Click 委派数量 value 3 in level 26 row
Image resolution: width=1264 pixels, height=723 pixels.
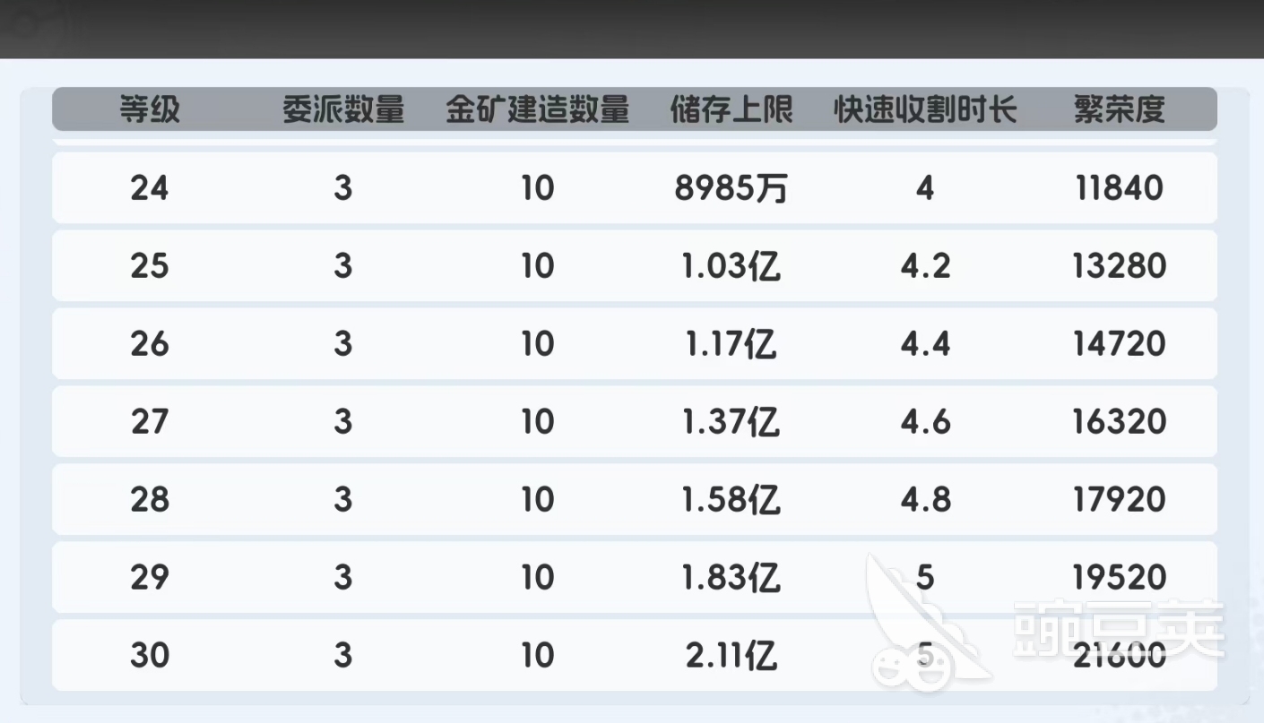[343, 344]
